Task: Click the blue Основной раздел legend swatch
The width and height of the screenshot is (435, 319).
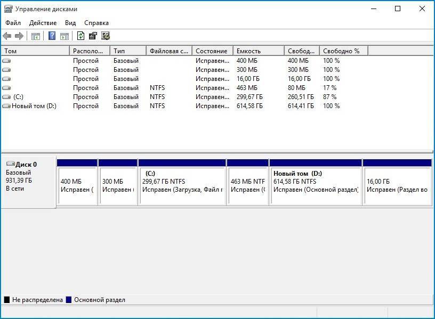Action: pyautogui.click(x=68, y=300)
